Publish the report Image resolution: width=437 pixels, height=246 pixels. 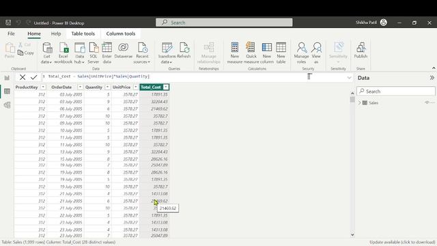(x=361, y=50)
